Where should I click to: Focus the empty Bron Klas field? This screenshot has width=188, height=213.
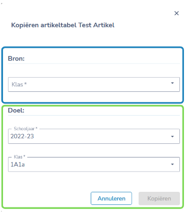pyautogui.click(x=94, y=84)
